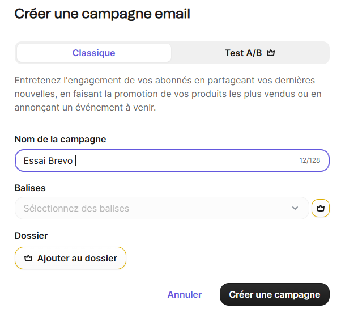
Task: Click the crown icon in Ajouter au dossier
Action: click(28, 258)
